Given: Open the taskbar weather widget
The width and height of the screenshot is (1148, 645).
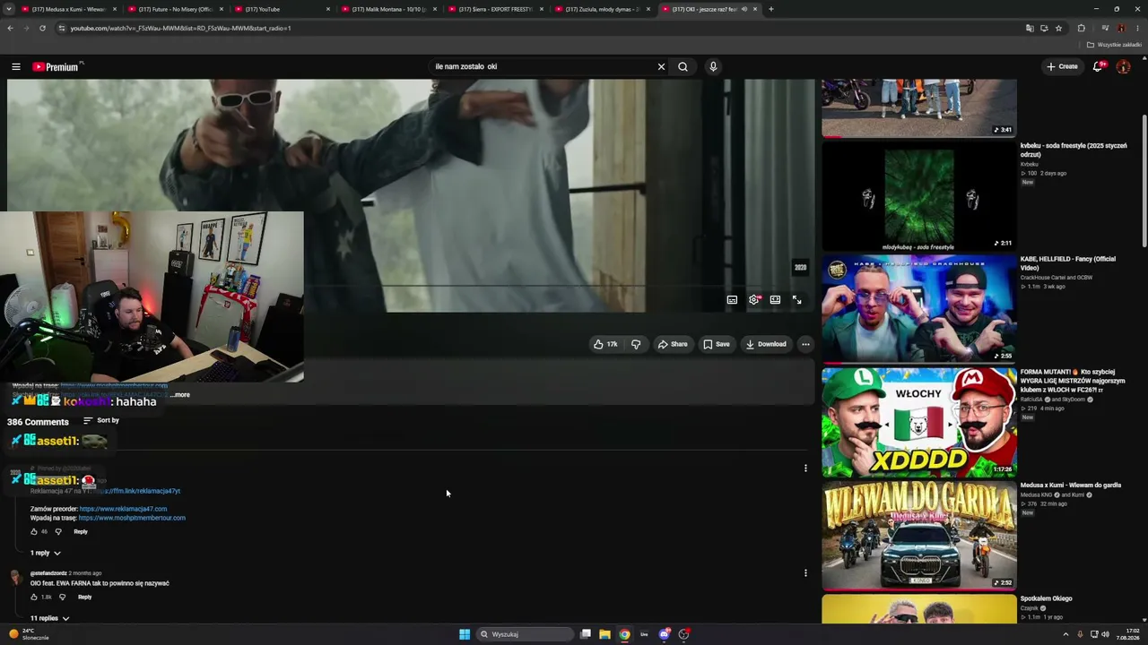Looking at the screenshot, I should coord(30,634).
